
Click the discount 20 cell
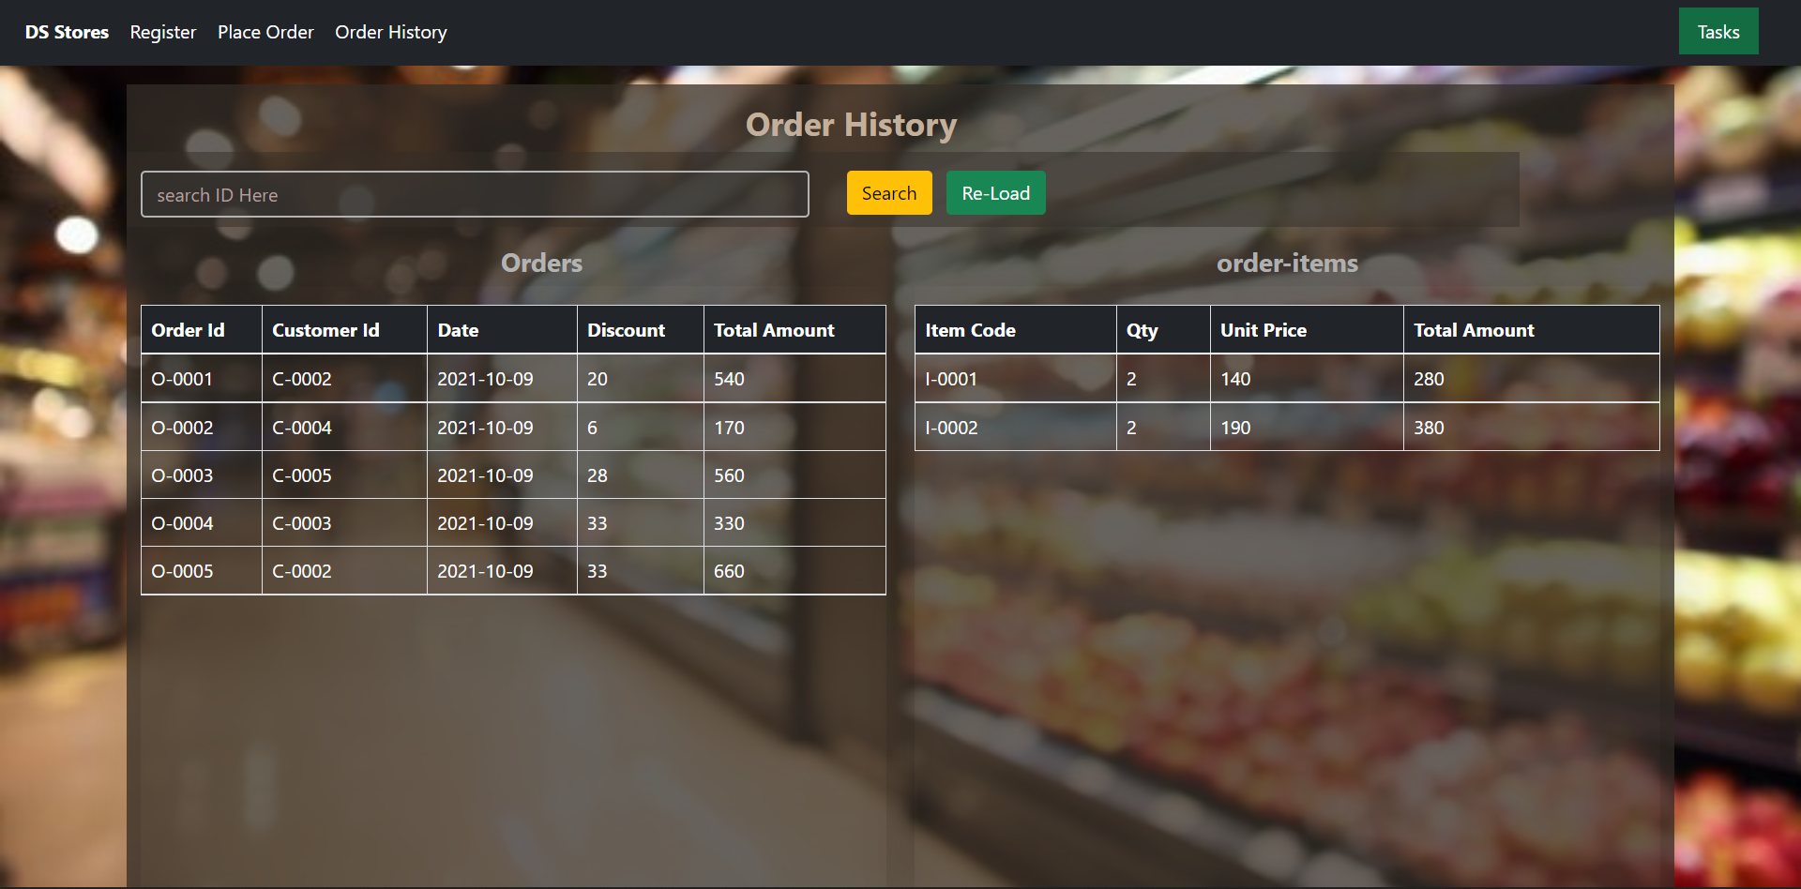coord(641,379)
